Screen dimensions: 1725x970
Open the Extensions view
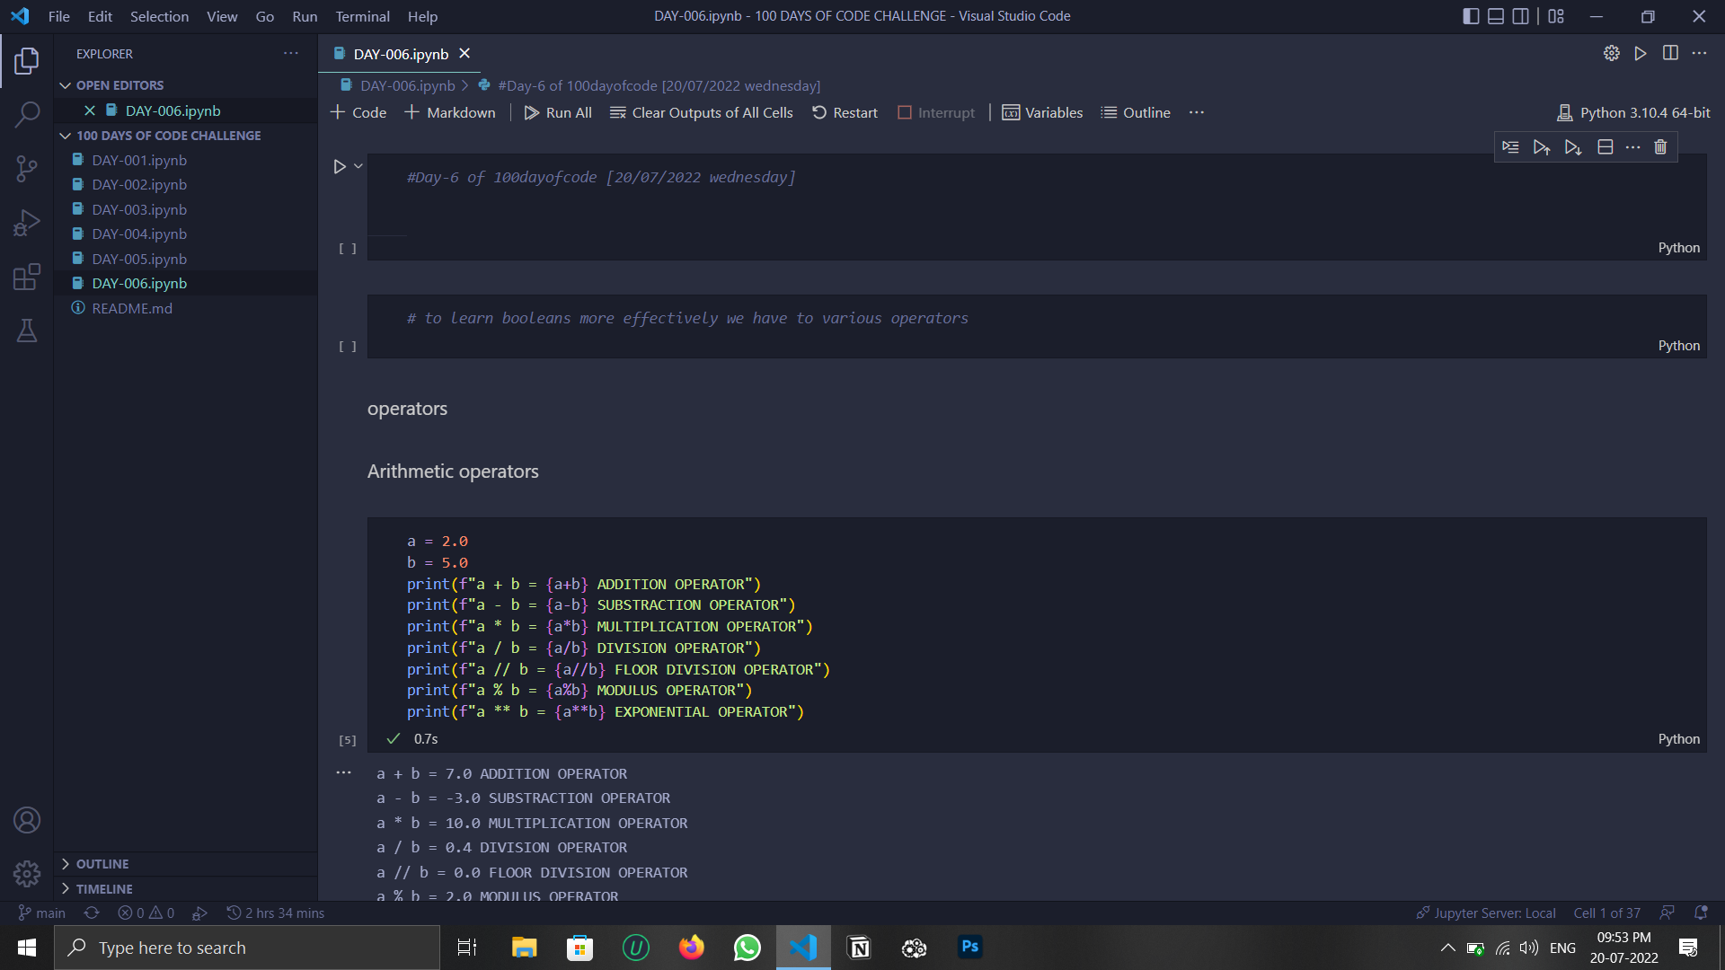point(27,277)
